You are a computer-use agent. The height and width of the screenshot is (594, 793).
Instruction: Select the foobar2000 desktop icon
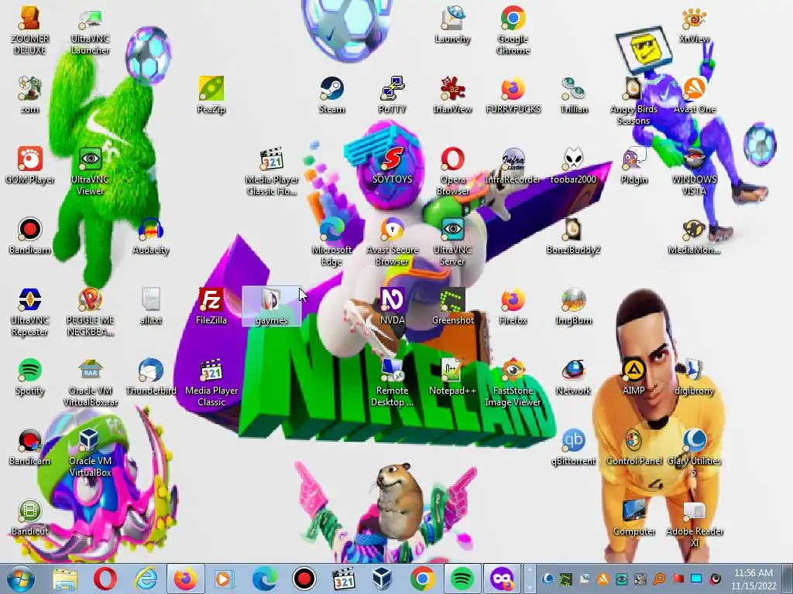573,166
